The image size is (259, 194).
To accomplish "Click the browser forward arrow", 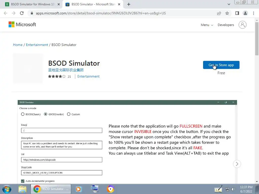I will 14,13.
